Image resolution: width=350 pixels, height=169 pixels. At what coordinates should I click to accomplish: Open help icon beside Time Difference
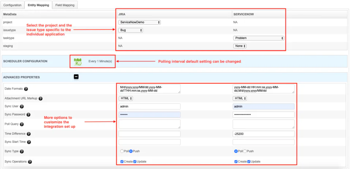point(28,134)
